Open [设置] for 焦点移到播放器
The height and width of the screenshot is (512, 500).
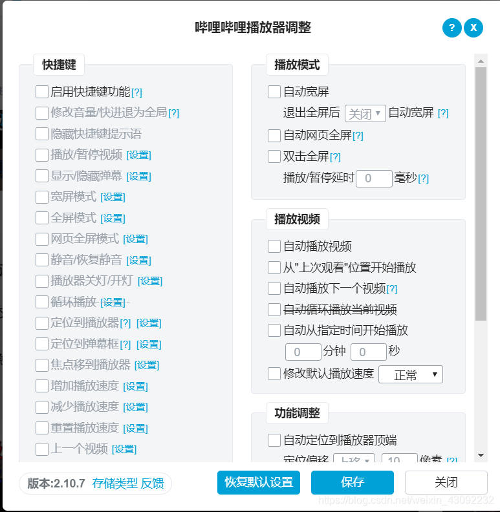tap(147, 365)
